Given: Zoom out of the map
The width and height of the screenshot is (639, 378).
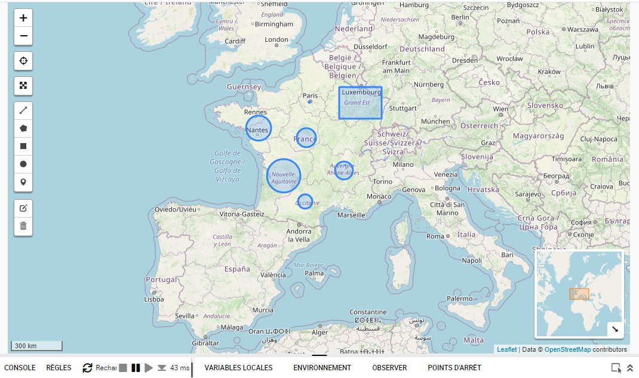Looking at the screenshot, I should point(23,36).
